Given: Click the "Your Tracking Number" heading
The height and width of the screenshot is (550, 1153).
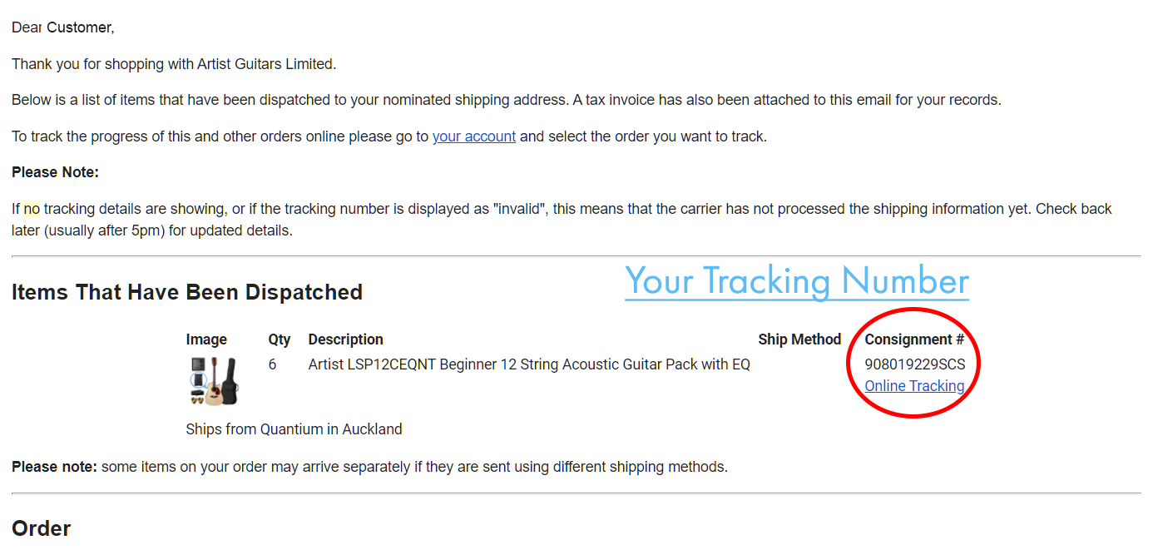Looking at the screenshot, I should [x=796, y=281].
